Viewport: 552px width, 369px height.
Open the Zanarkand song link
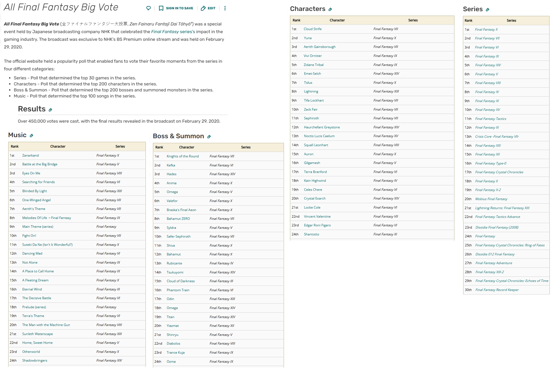[x=30, y=155]
